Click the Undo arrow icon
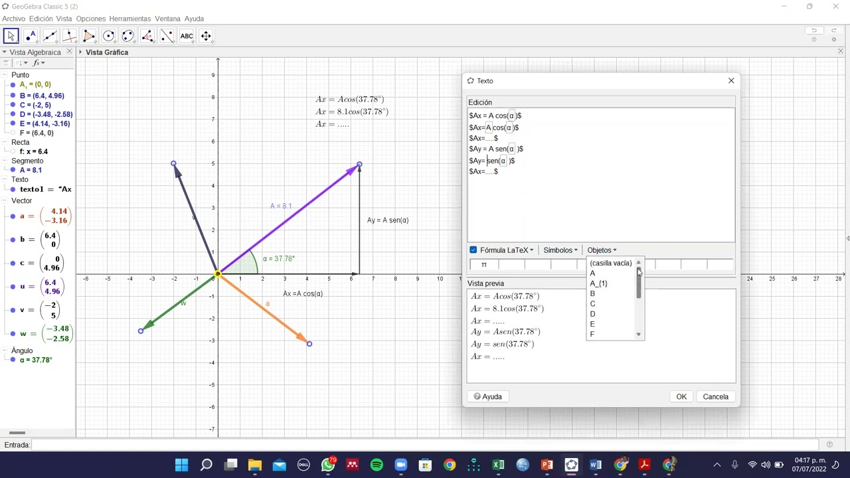Screen dimensions: 850x478 814,31
